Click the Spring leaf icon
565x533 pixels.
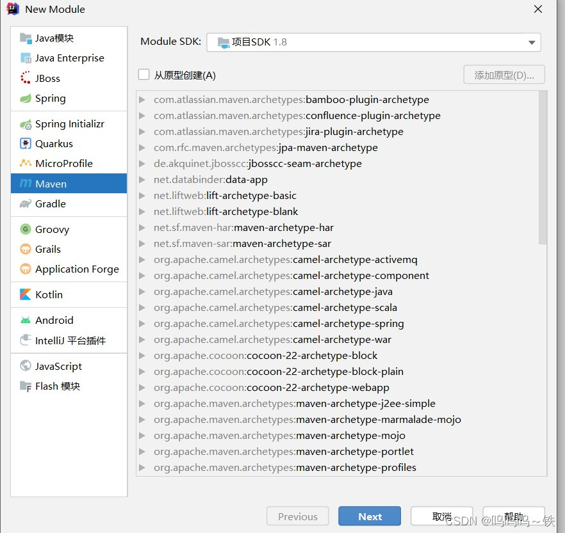pyautogui.click(x=26, y=99)
